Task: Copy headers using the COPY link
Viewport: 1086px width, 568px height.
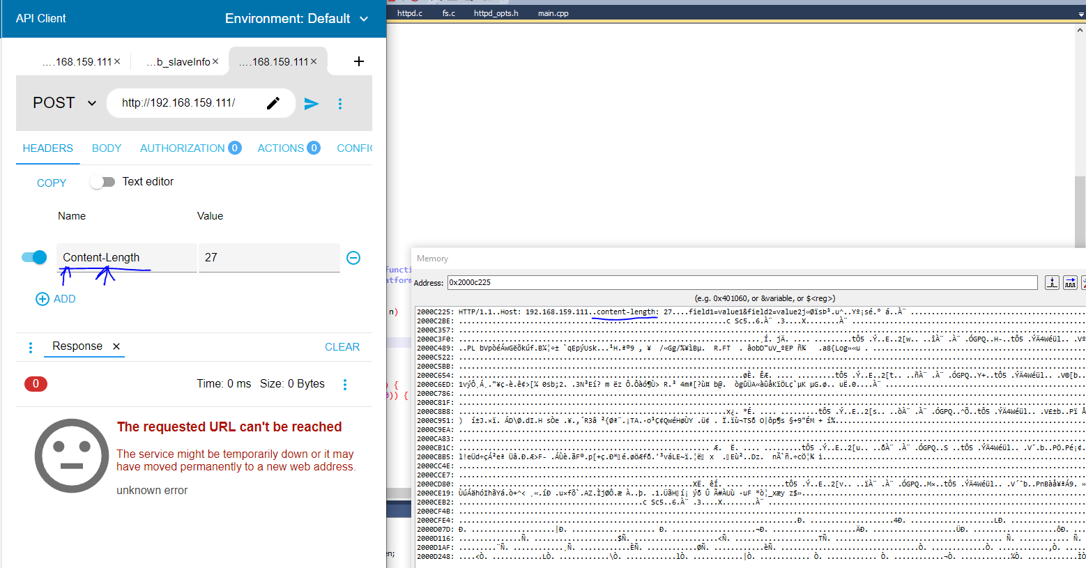Action: pos(51,182)
